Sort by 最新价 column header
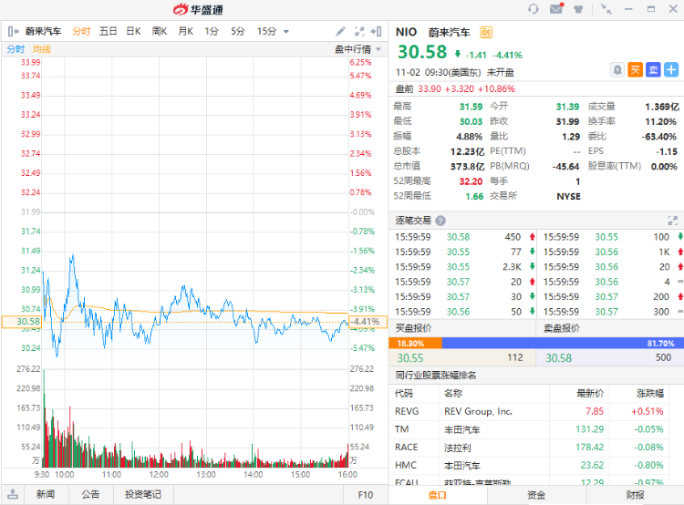The image size is (684, 505). pyautogui.click(x=590, y=394)
